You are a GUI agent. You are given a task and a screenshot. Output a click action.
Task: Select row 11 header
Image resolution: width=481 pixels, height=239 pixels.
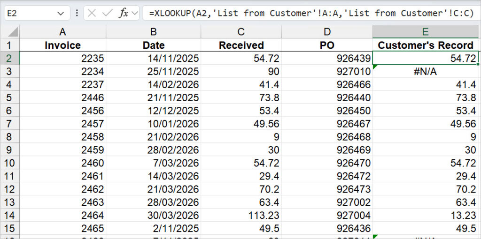coord(9,176)
